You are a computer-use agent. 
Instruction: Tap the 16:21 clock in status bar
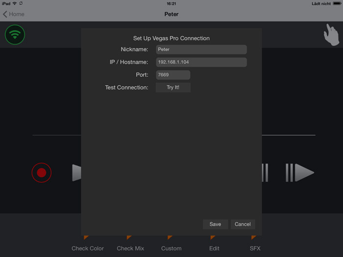(171, 3)
